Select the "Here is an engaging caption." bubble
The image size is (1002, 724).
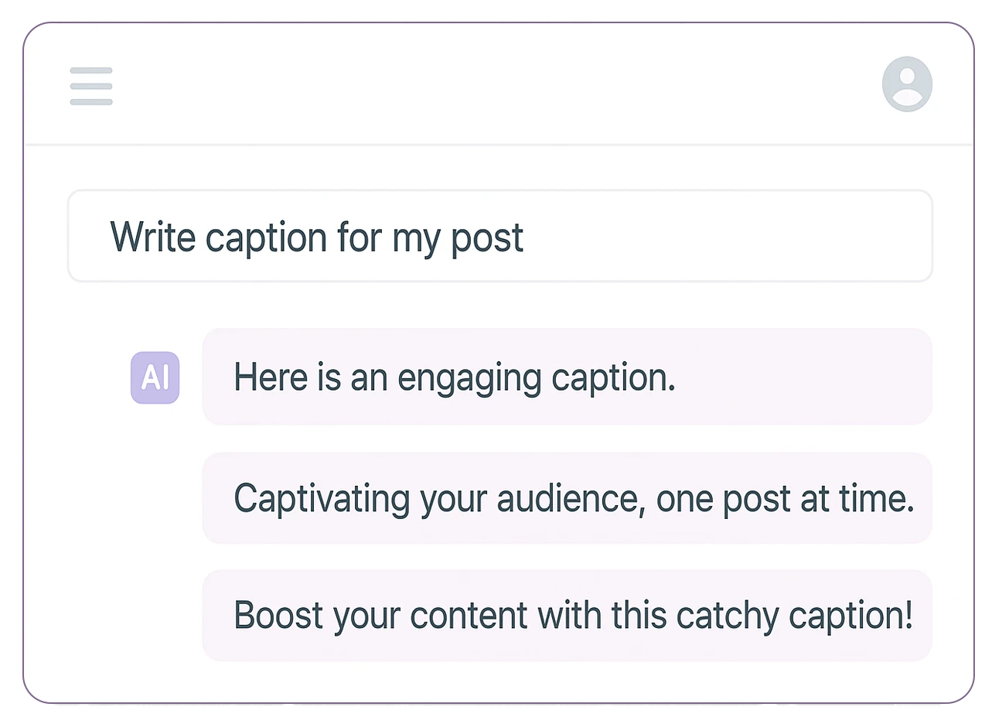[567, 377]
